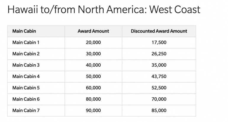228x122 pixels.
Task: Click the Hawaii to/from North America heading
Action: 103,10
